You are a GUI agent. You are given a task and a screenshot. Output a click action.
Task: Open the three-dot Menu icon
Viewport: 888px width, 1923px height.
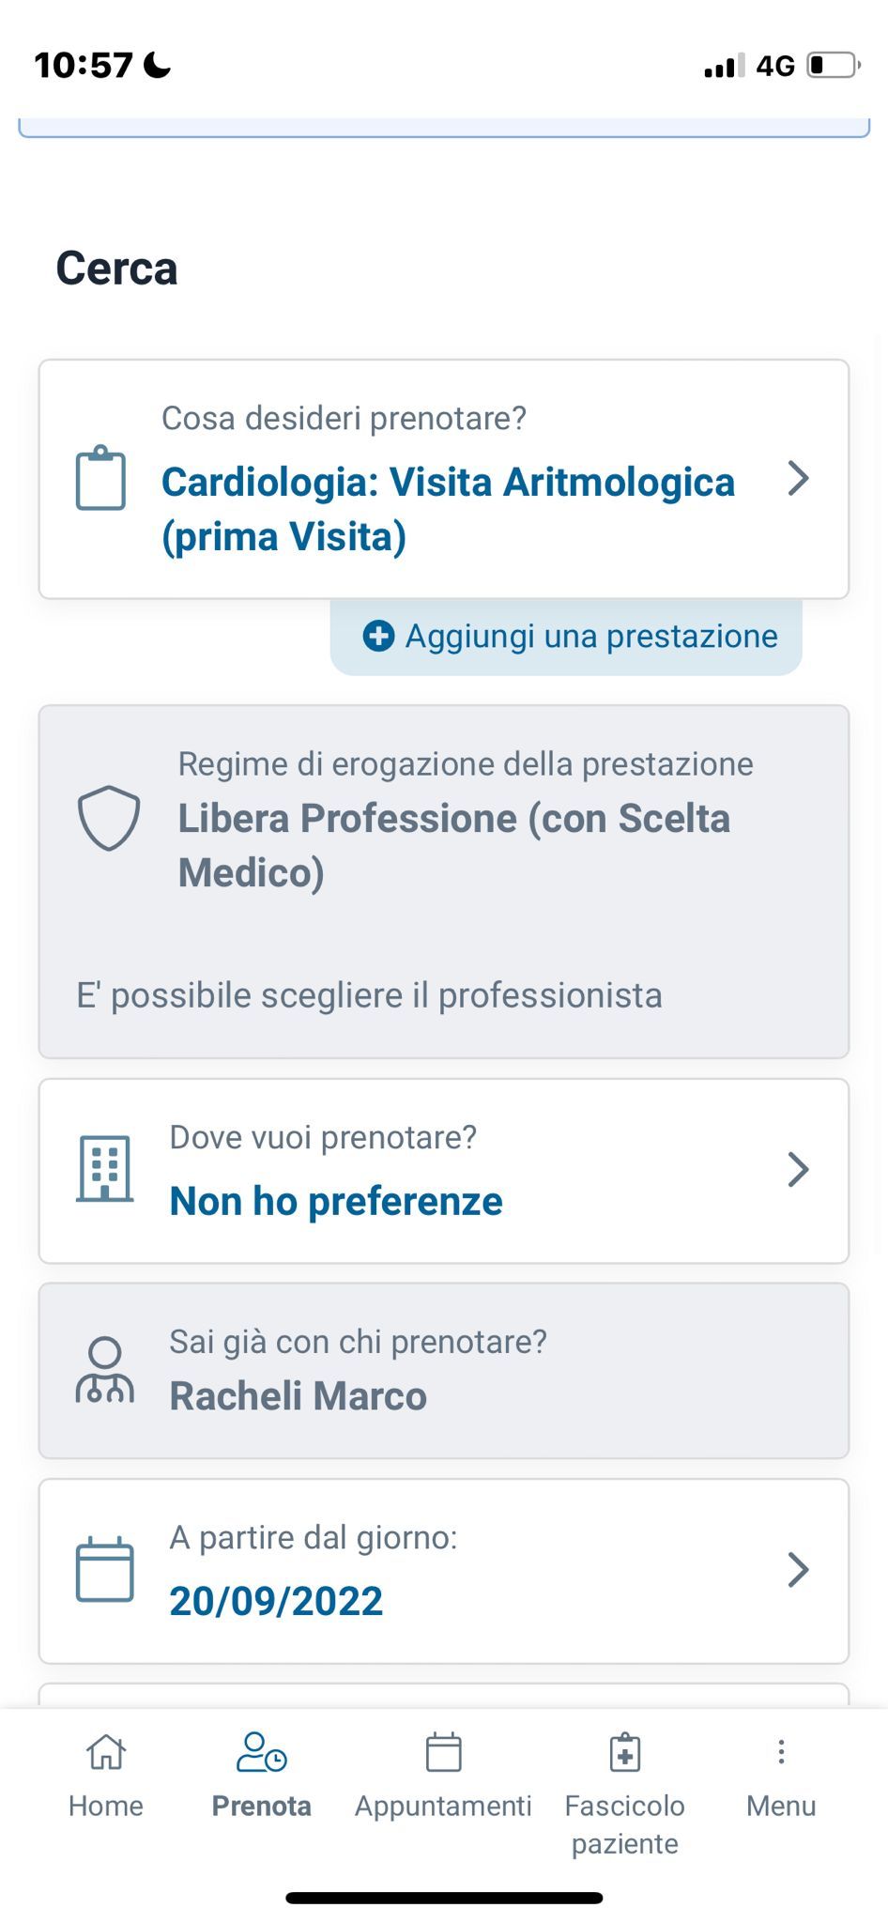pos(780,1752)
